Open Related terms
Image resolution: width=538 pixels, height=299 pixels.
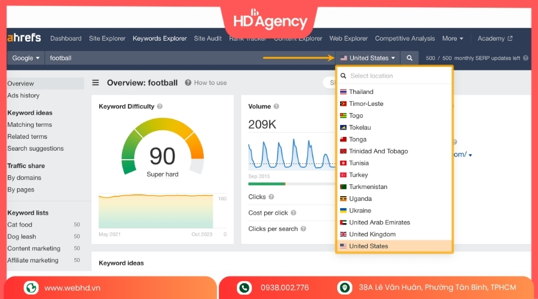(x=27, y=136)
